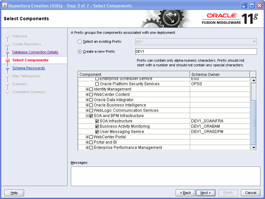The image size is (265, 199).
Task: Click the new Prefix DEV1 input field
Action: point(196,52)
